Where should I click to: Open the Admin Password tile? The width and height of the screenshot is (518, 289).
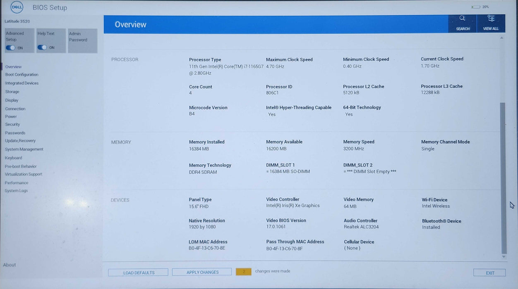pos(82,40)
